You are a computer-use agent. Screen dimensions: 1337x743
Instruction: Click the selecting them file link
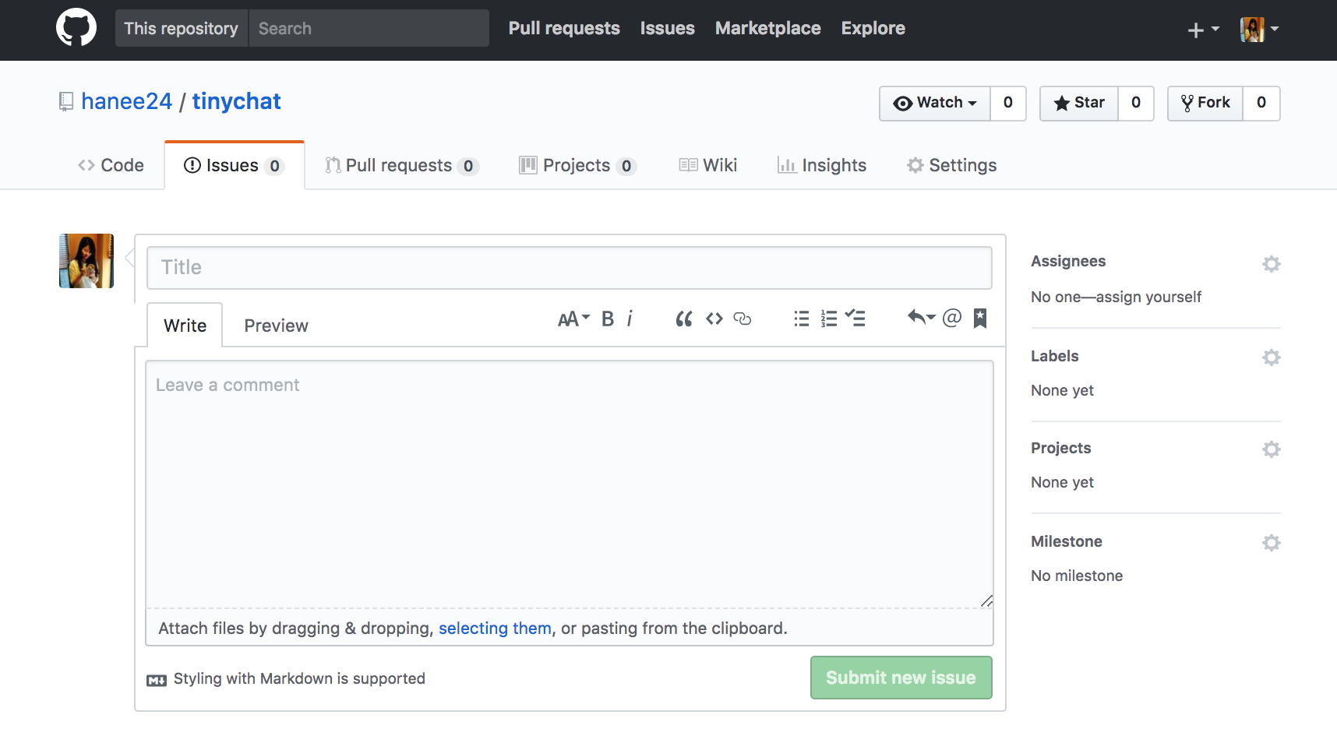[x=495, y=628]
